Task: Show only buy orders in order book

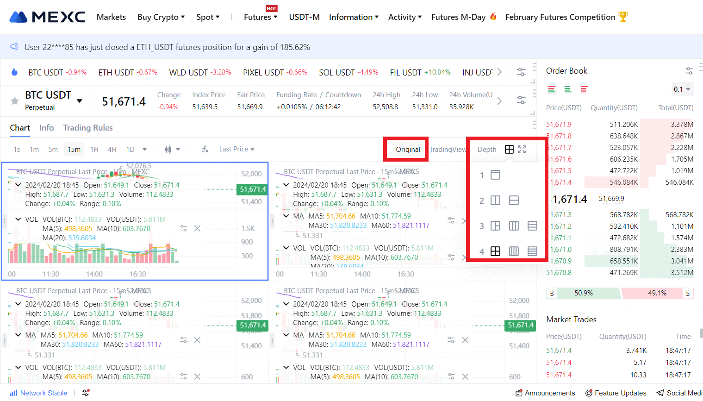Action: [x=568, y=89]
